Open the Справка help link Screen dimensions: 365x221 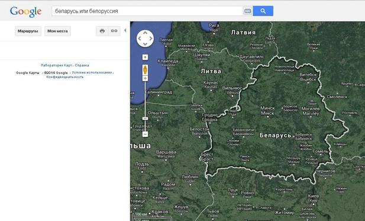click(x=82, y=65)
